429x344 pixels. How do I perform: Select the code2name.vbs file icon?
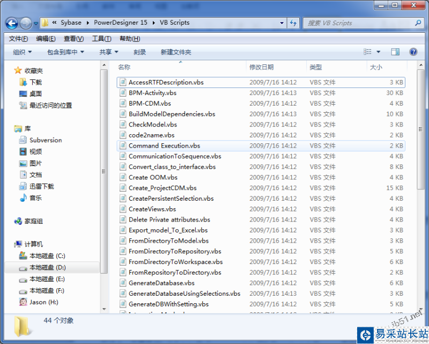(123, 135)
